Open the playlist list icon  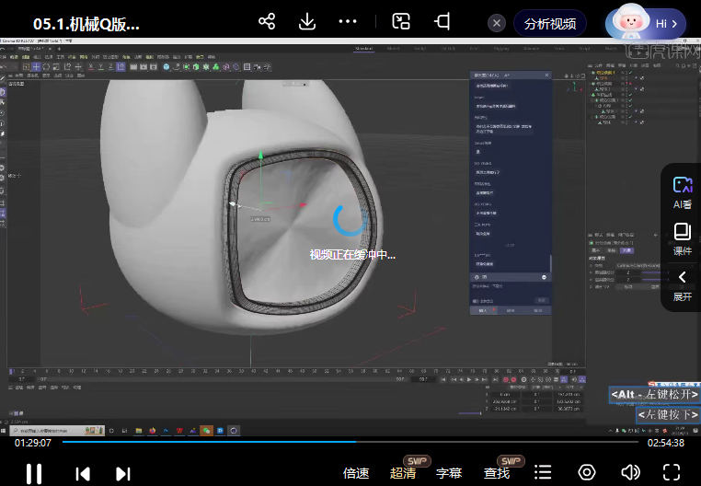click(x=544, y=472)
